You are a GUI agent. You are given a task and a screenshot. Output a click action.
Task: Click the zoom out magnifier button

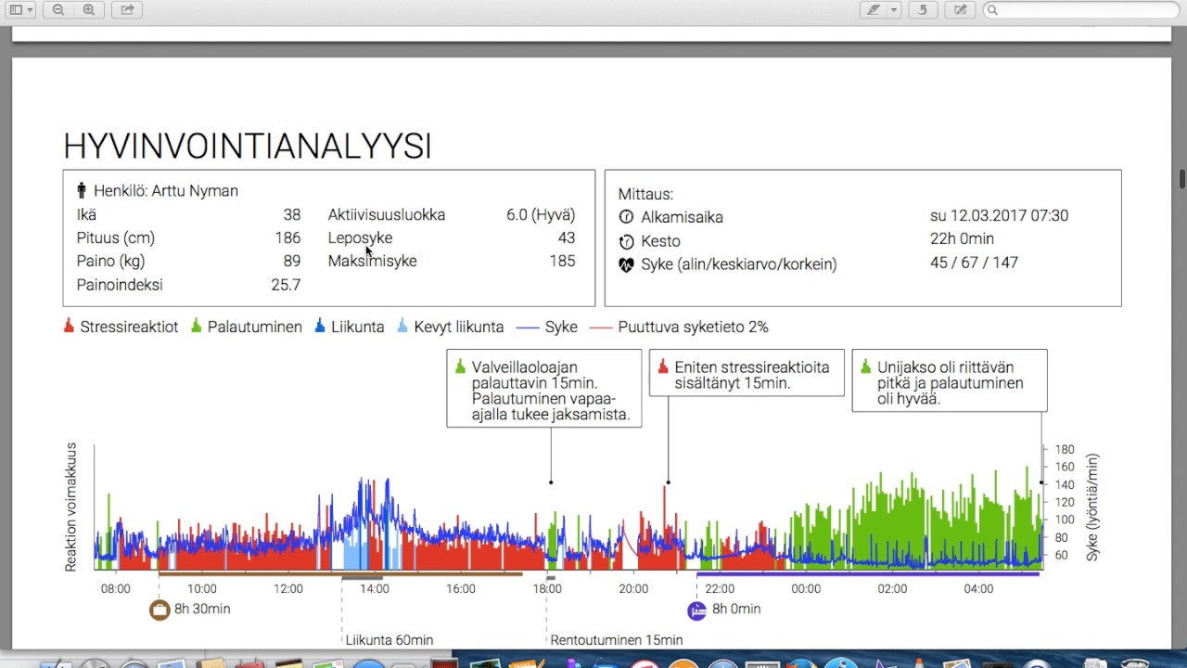tap(58, 10)
